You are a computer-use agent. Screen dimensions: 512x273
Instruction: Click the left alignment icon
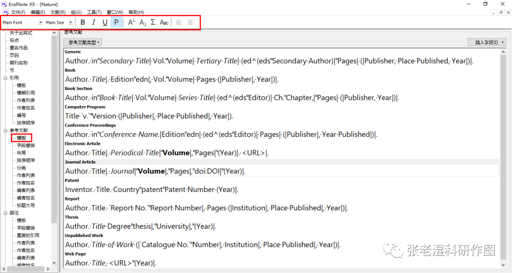179,22
